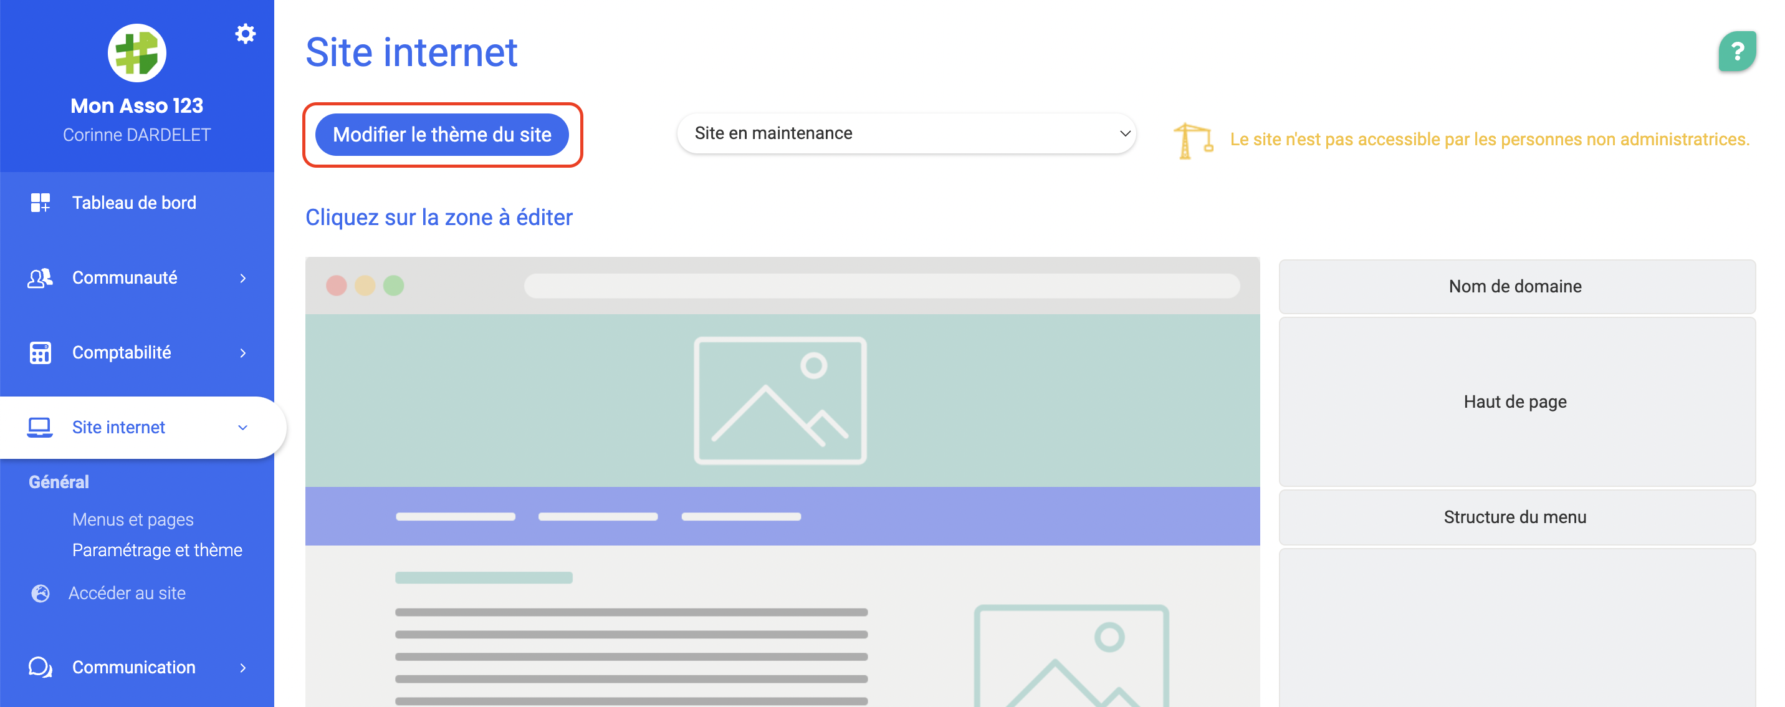1785x707 pixels.
Task: Click the globe icon beside Accéder au site
Action: point(41,594)
